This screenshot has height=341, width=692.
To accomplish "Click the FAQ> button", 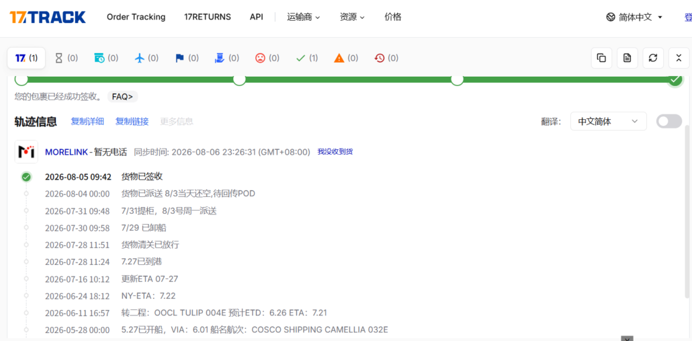I will 123,96.
